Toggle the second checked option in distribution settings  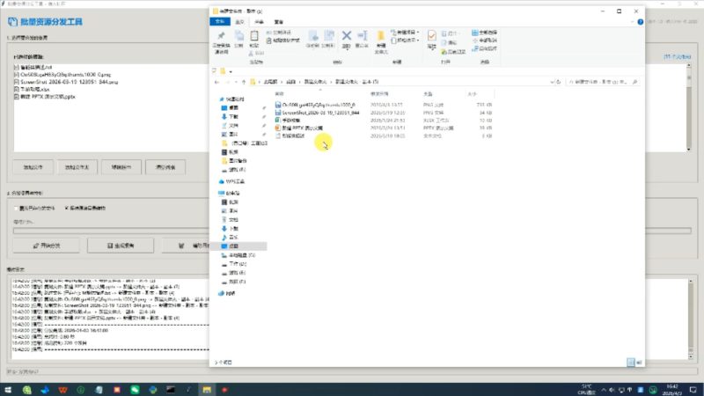63,209
